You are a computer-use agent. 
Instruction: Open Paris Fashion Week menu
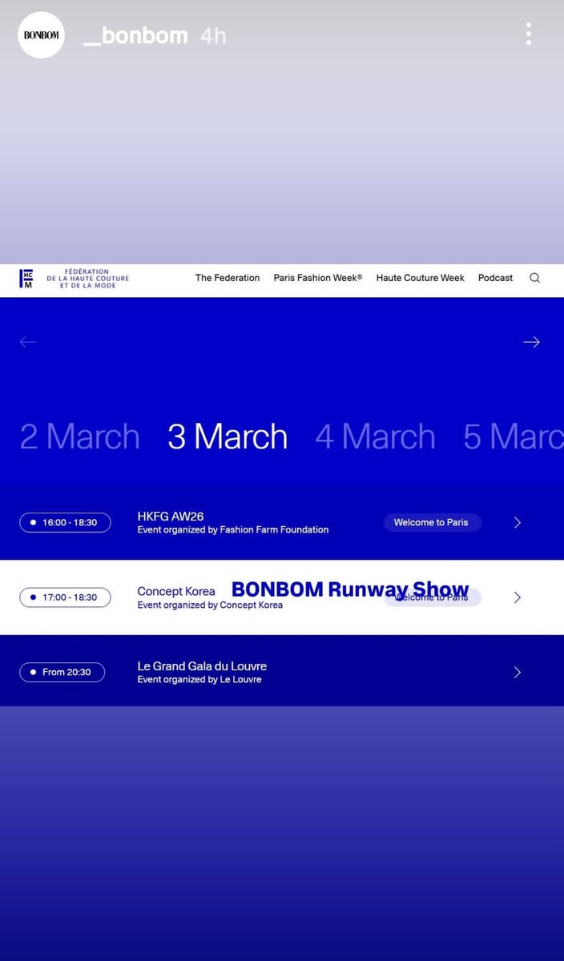pos(318,278)
